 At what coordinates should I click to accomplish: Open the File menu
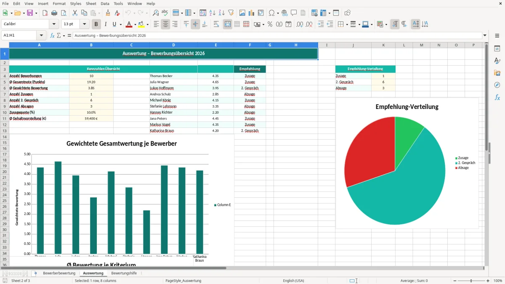coord(5,3)
